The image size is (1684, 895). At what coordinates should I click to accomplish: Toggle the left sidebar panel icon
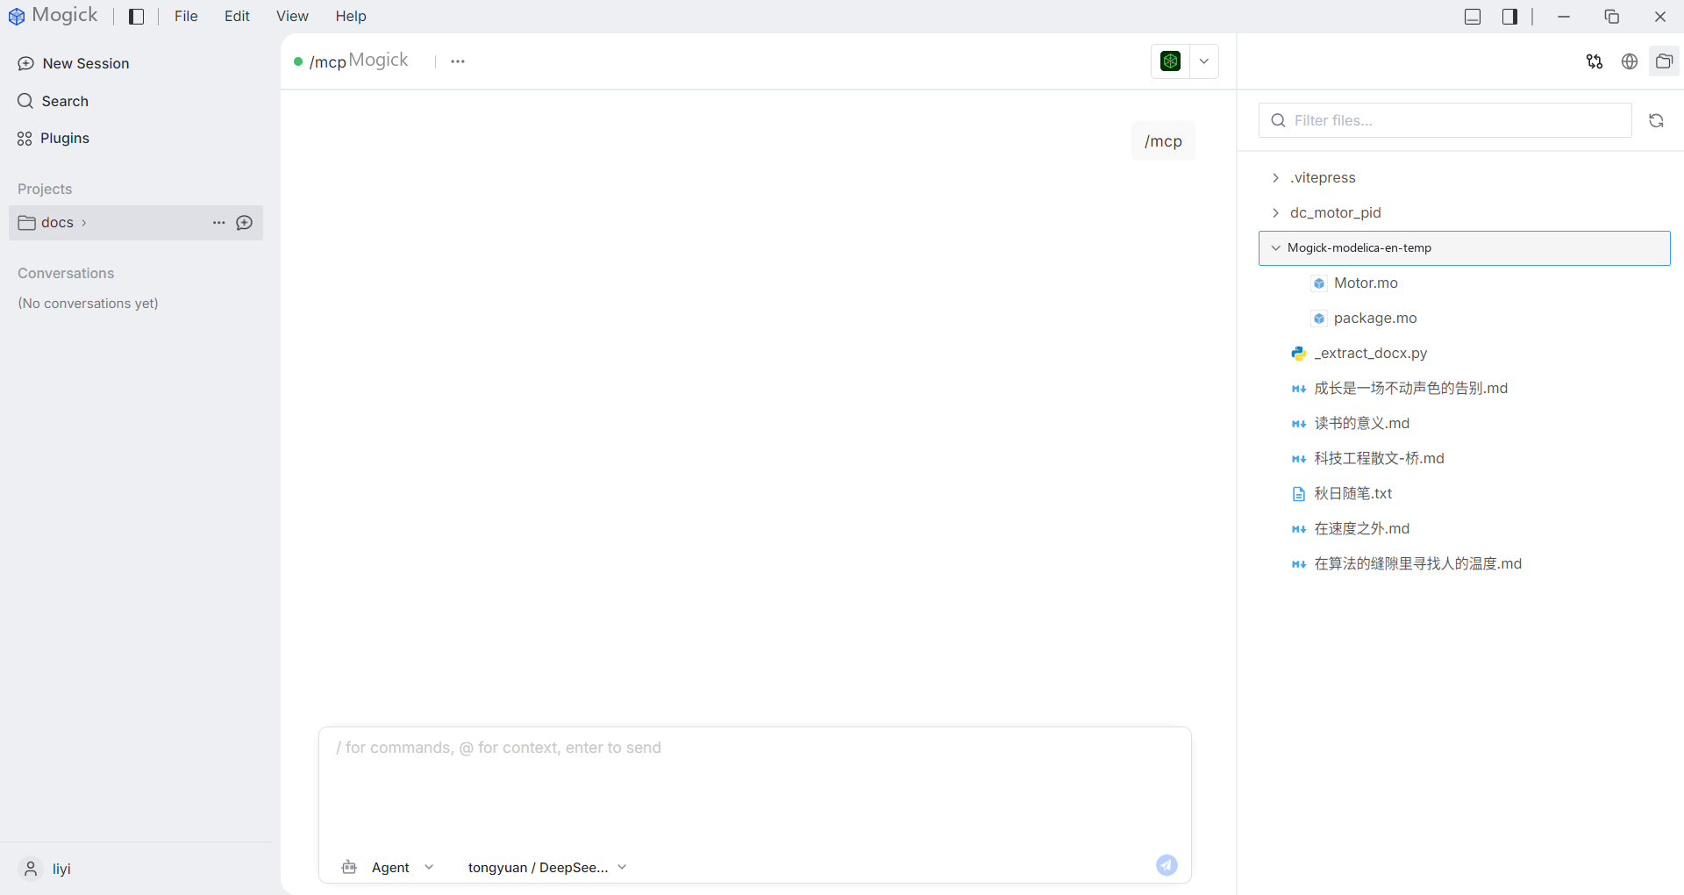(136, 17)
